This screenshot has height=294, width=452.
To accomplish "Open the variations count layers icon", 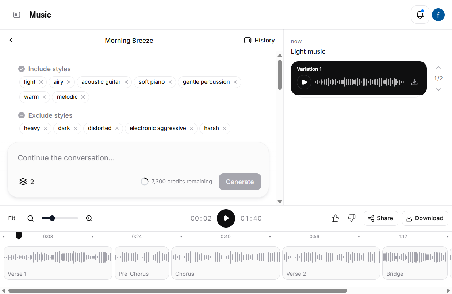I will [23, 182].
